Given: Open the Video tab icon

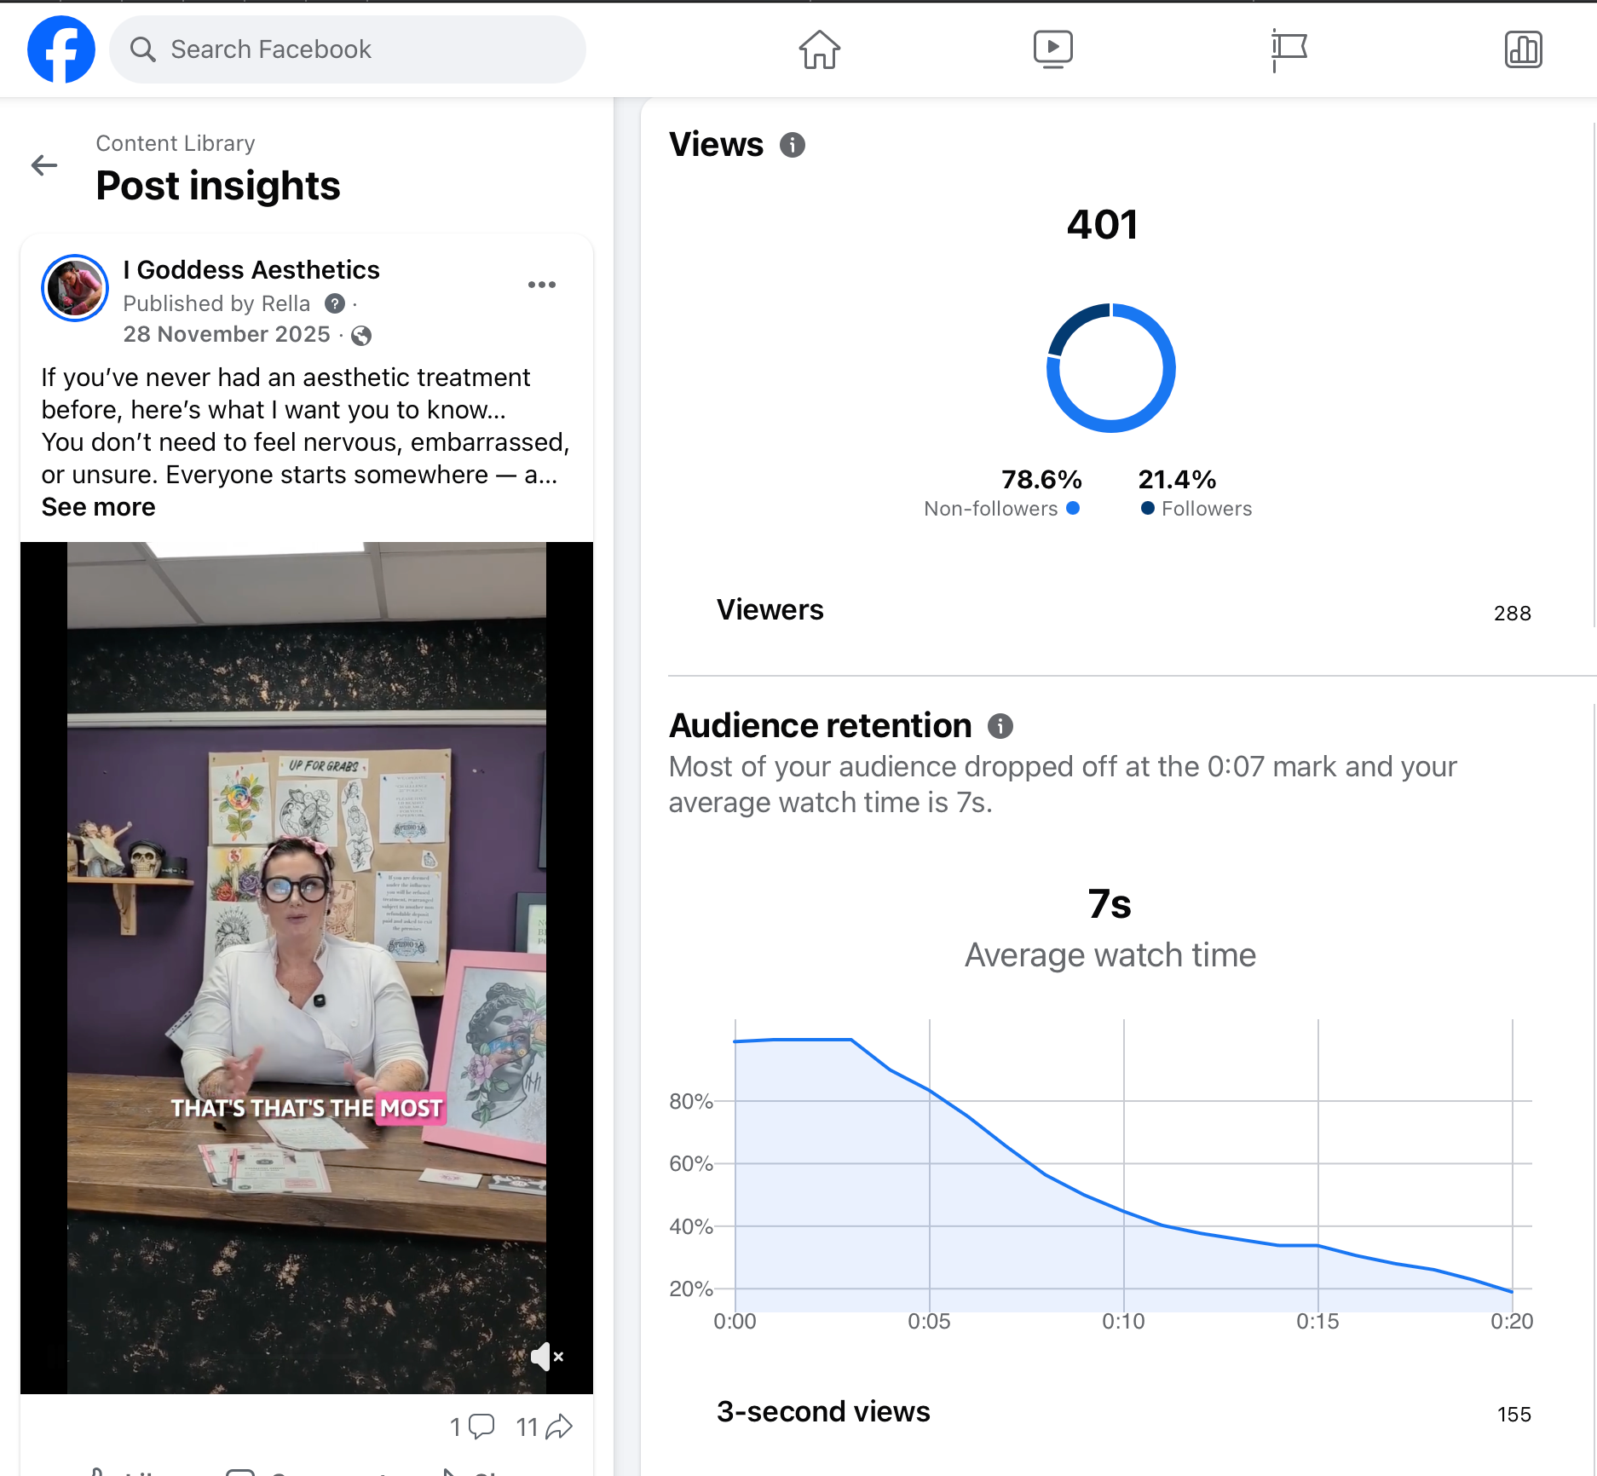Looking at the screenshot, I should 1052,49.
